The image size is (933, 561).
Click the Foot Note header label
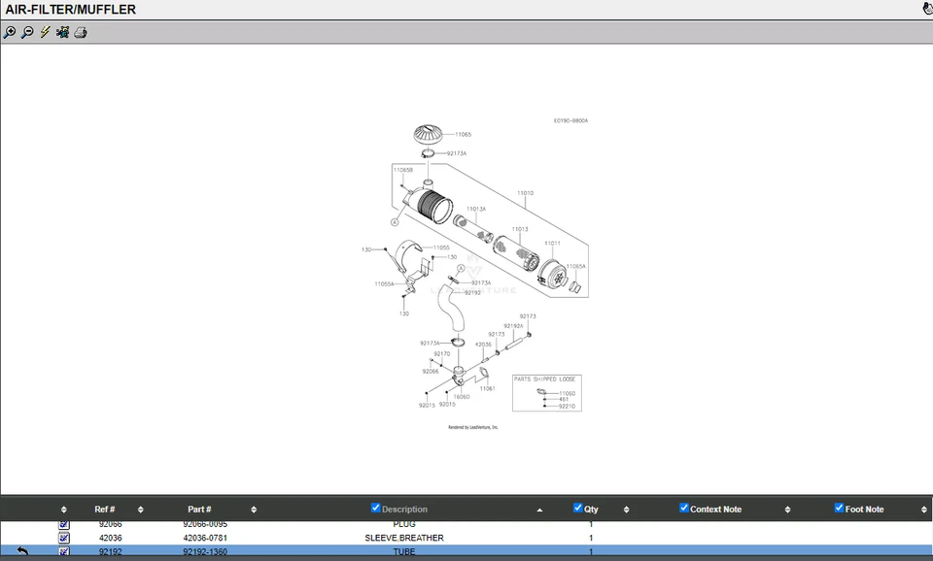(865, 510)
